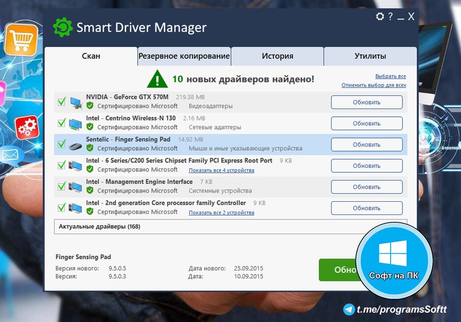The height and width of the screenshot is (322, 461).
Task: Show all 4 devices for the PCI Express Root Port
Action: click(x=221, y=170)
